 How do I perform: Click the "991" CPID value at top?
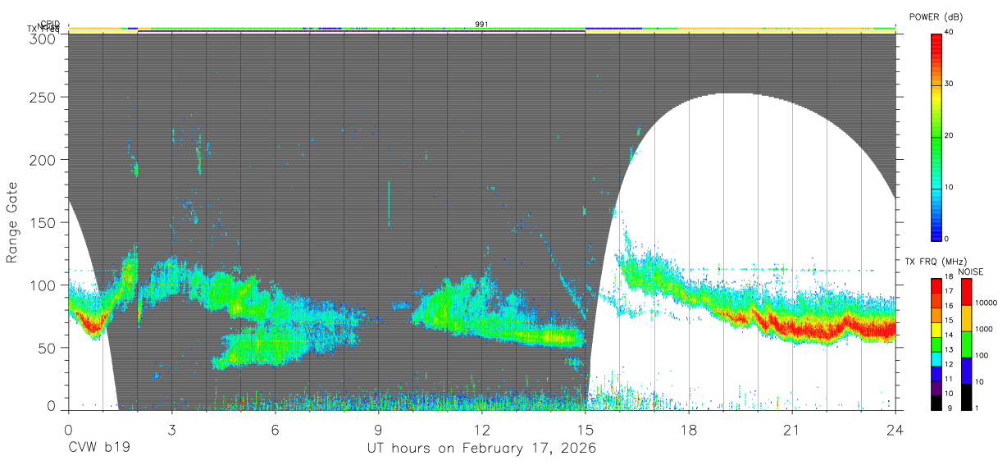click(x=481, y=25)
